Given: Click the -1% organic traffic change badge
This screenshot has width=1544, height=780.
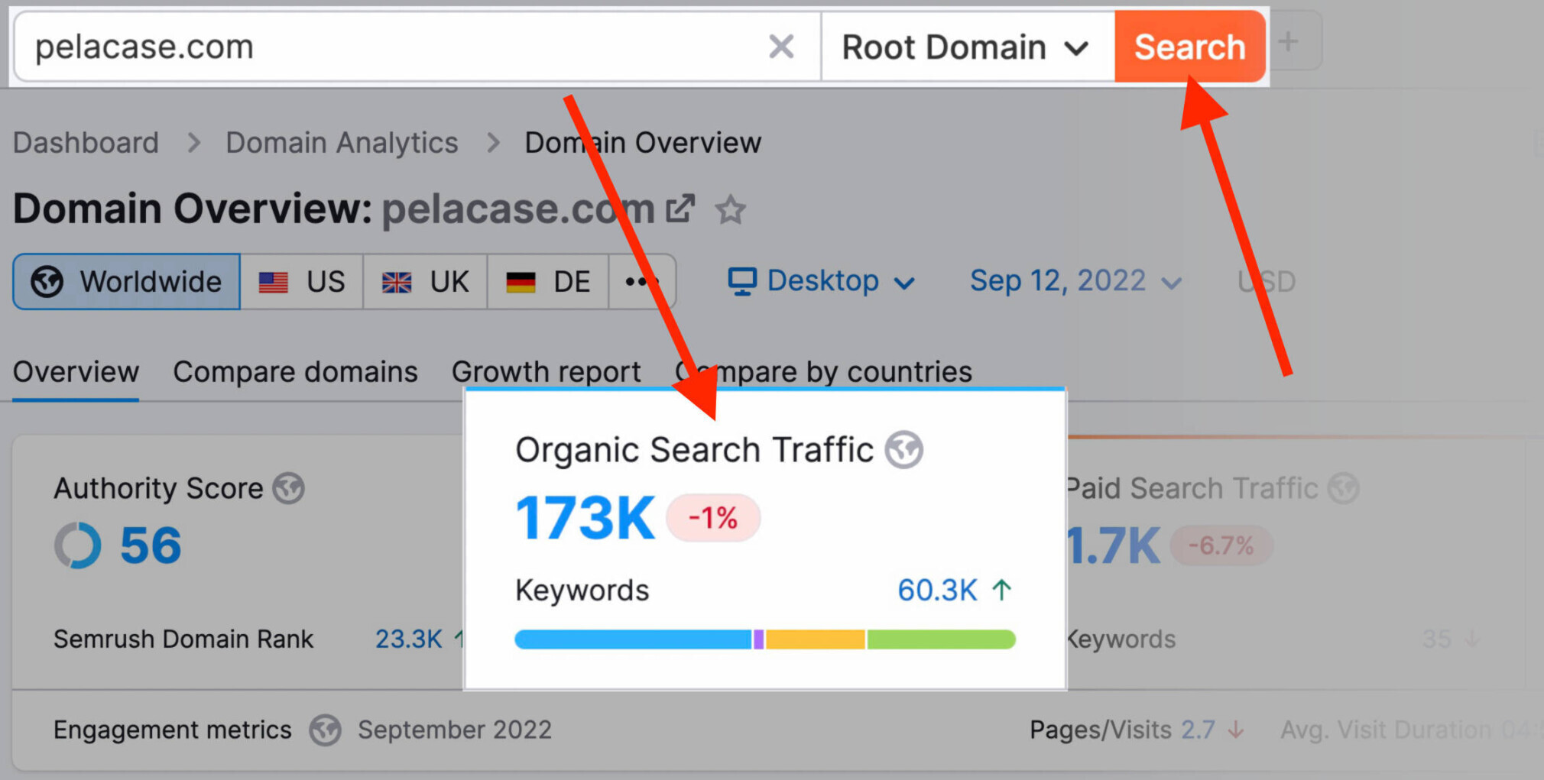Looking at the screenshot, I should pos(713,518).
